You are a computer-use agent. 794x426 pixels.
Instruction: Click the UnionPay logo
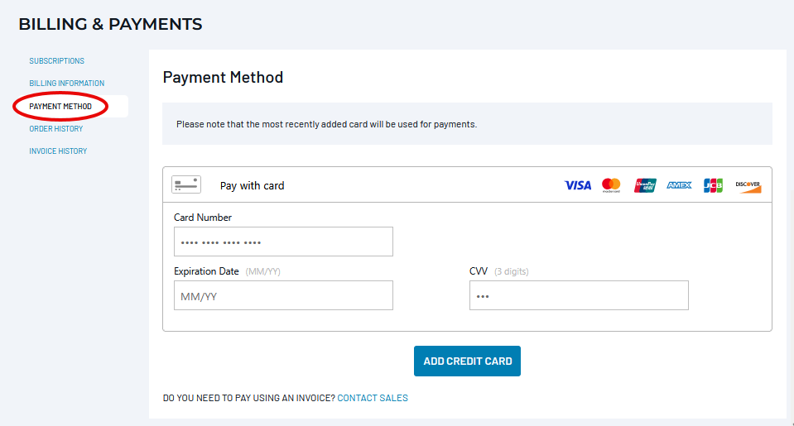pos(645,185)
